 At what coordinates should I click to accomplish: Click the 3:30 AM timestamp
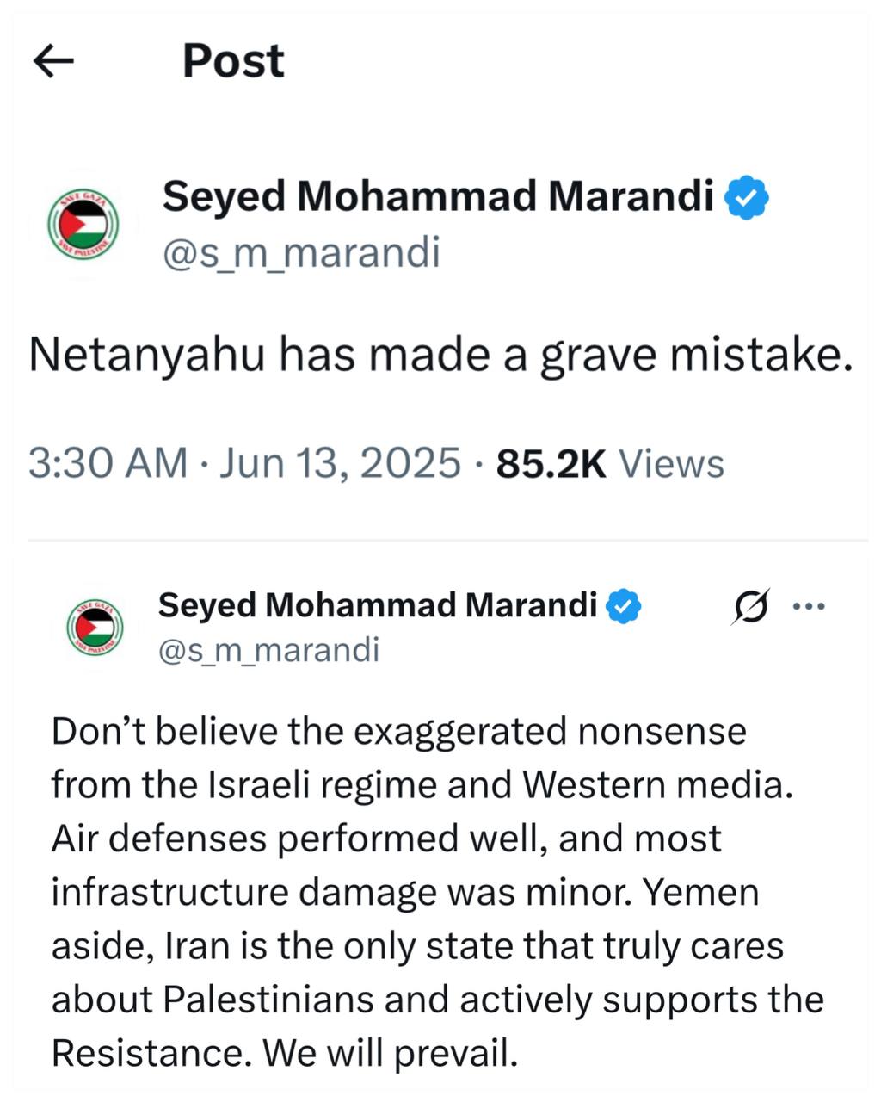point(108,463)
